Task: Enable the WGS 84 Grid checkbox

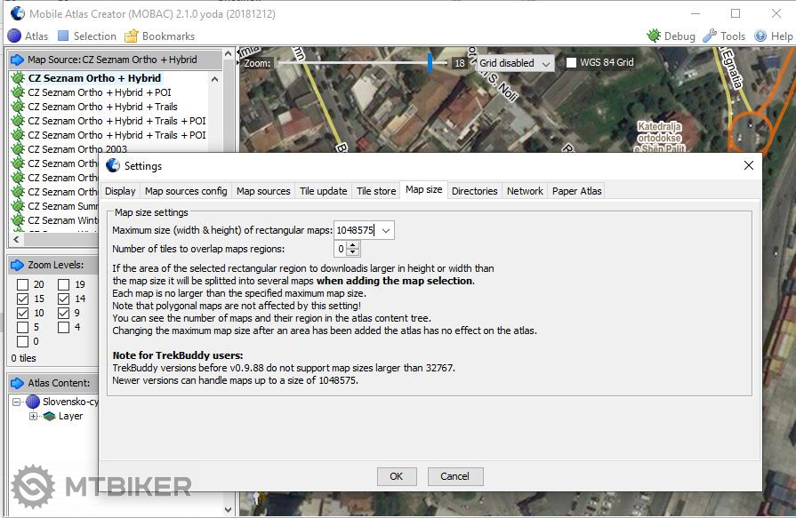Action: [x=572, y=63]
